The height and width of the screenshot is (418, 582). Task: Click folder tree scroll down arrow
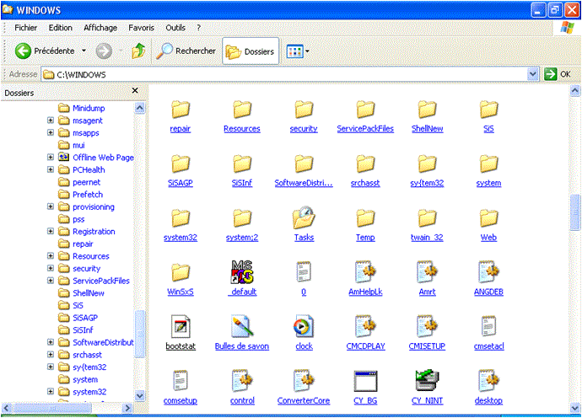click(139, 396)
